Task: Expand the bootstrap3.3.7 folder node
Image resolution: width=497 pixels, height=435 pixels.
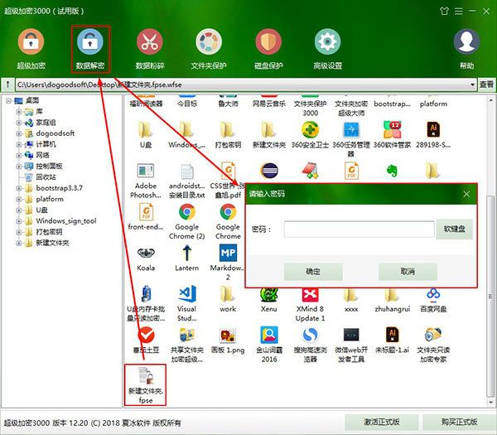Action: tap(19, 189)
